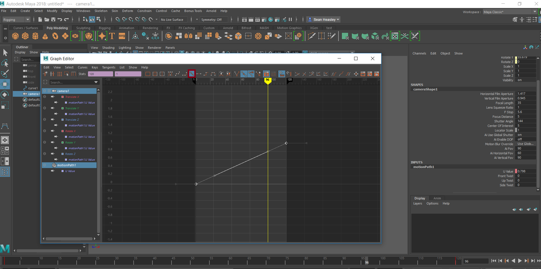
Task: Collapse the Rotate Y channel in Graph Editor
Action: click(44, 142)
